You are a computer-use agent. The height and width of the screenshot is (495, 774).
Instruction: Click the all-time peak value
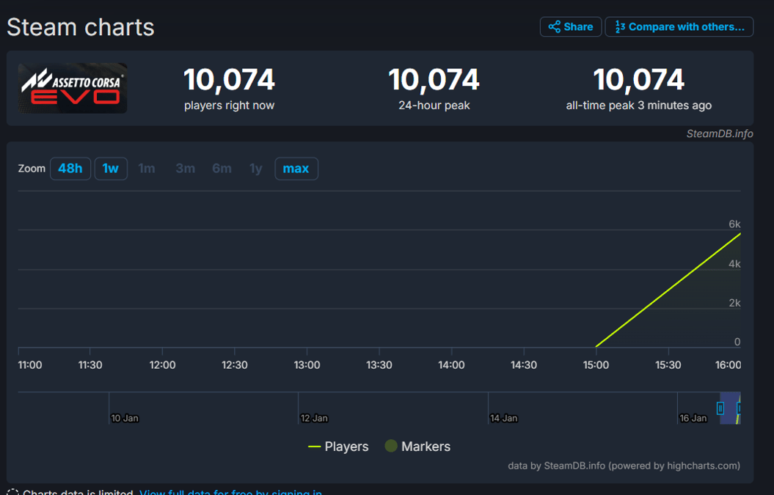pyautogui.click(x=639, y=79)
